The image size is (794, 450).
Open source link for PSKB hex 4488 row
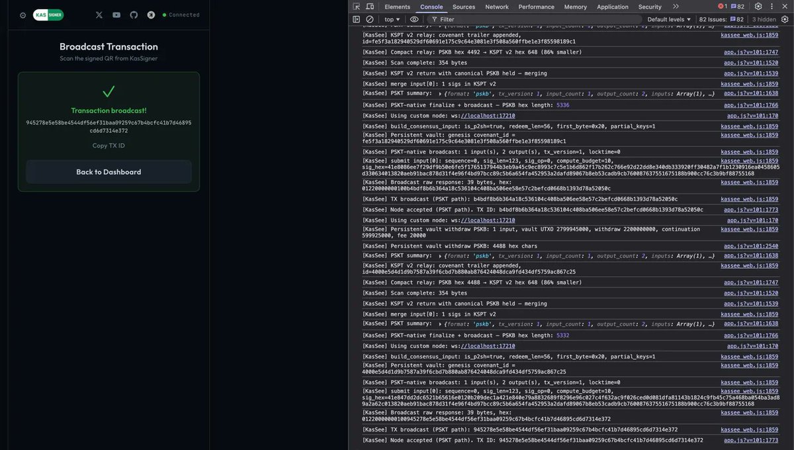pos(751,283)
